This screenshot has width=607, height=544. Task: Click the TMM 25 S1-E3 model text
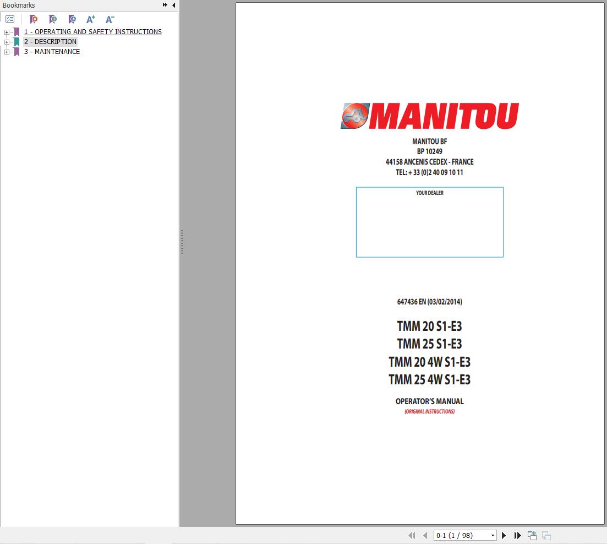pyautogui.click(x=429, y=344)
